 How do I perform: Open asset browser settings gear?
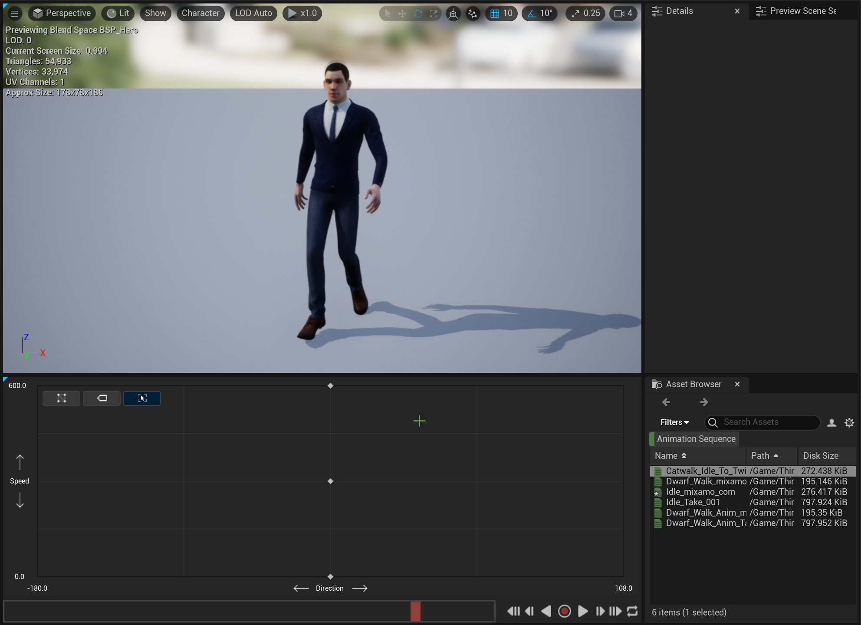849,422
